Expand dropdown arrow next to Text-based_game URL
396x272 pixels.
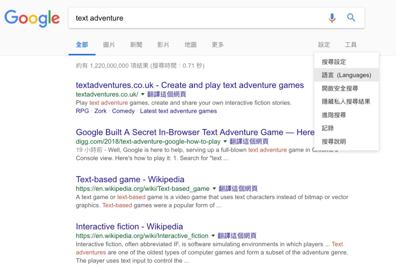(x=214, y=188)
